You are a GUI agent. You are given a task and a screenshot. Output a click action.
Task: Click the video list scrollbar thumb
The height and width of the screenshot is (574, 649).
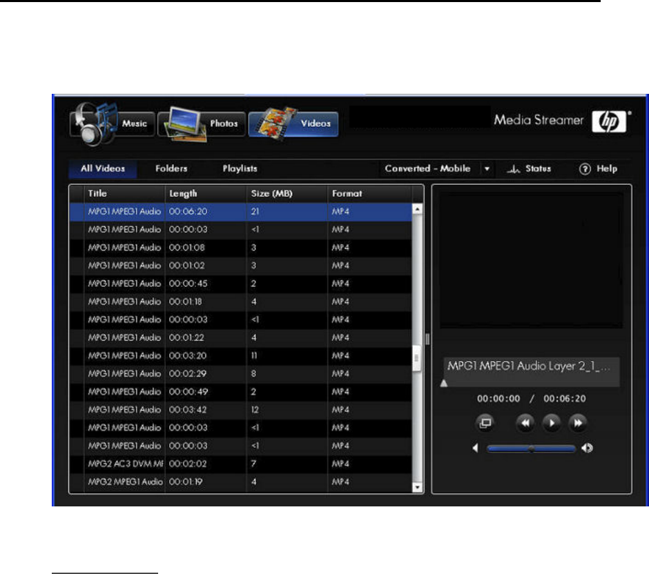pyautogui.click(x=417, y=357)
